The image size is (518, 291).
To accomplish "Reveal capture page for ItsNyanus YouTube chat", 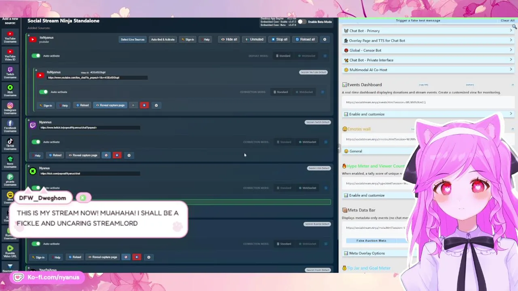I will (110, 105).
